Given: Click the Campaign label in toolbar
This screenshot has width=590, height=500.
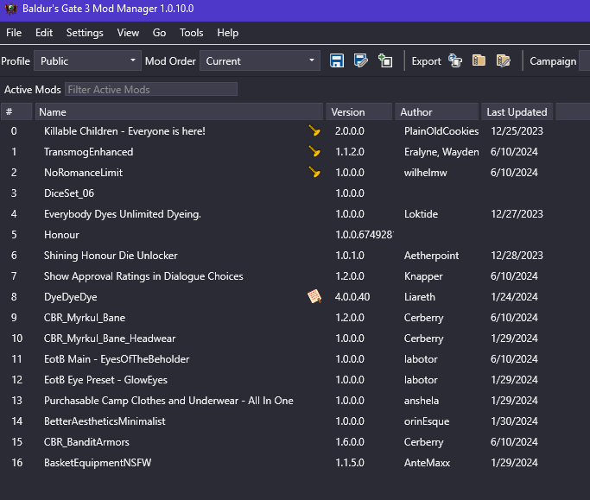Looking at the screenshot, I should click(553, 61).
